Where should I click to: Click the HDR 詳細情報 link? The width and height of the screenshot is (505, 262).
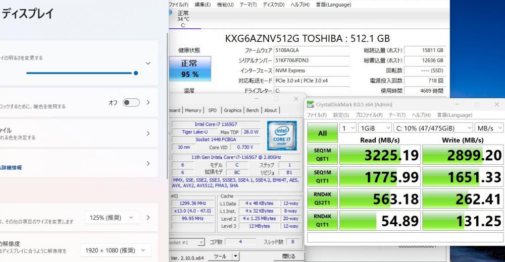point(11,167)
